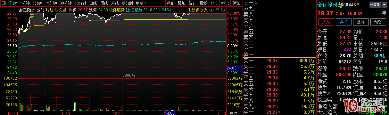The image size is (389, 115).
Task: Open 涨跌停分析 analysis link
Action: pos(198,10)
